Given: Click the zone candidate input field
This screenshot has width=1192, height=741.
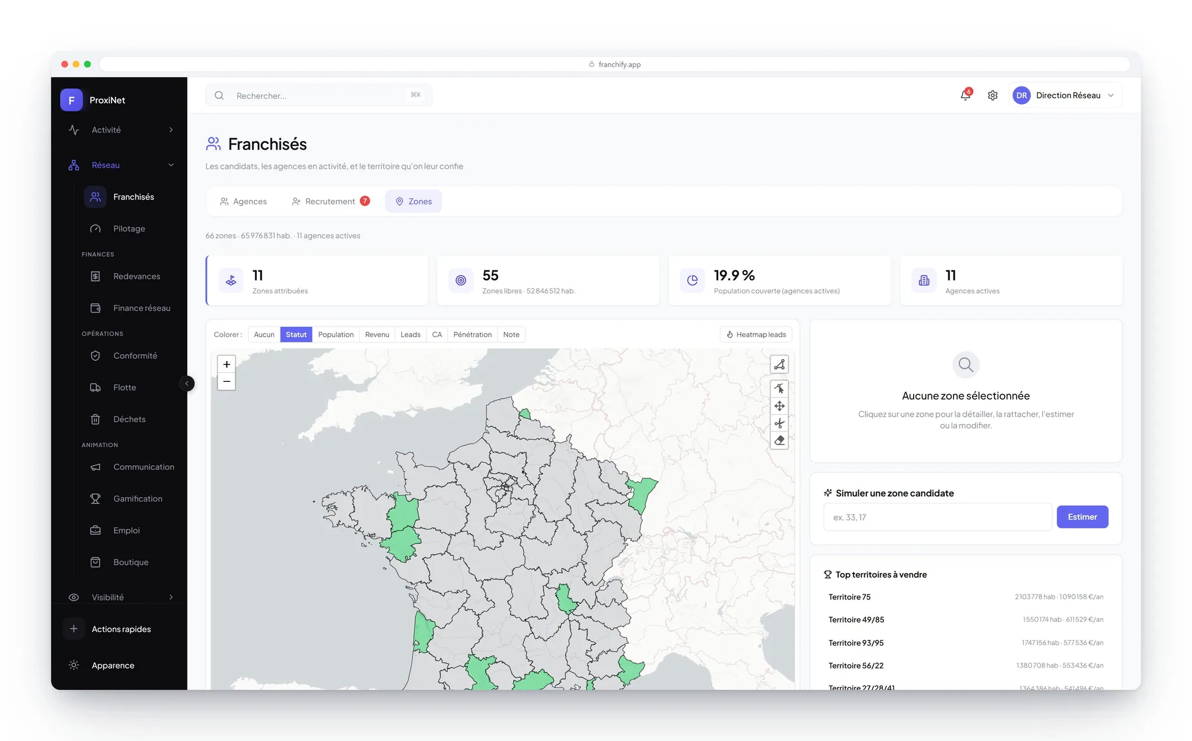Looking at the screenshot, I should pyautogui.click(x=938, y=517).
